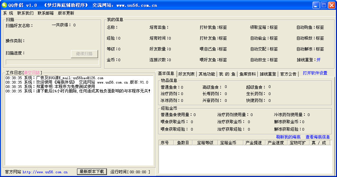
Task: Click the 宝箱等级 column header
Action: (205, 143)
